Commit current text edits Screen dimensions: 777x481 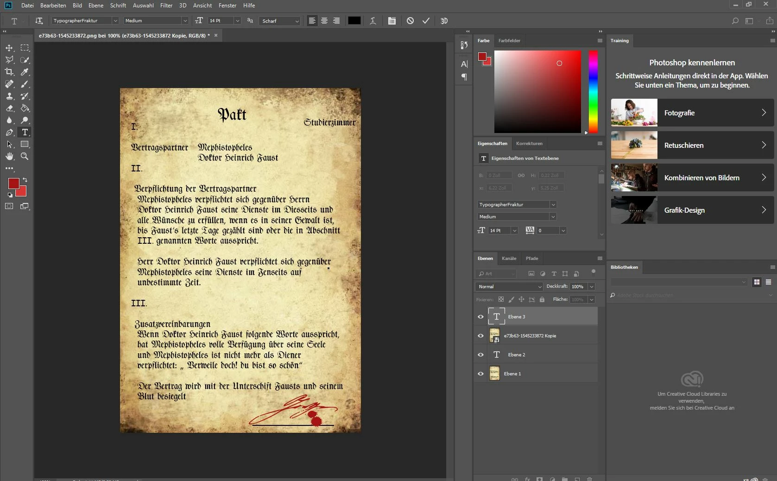(426, 21)
